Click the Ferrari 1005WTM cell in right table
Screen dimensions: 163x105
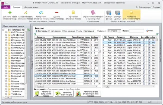pos(134,81)
